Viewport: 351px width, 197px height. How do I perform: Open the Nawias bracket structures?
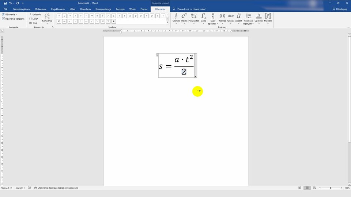[x=222, y=18]
